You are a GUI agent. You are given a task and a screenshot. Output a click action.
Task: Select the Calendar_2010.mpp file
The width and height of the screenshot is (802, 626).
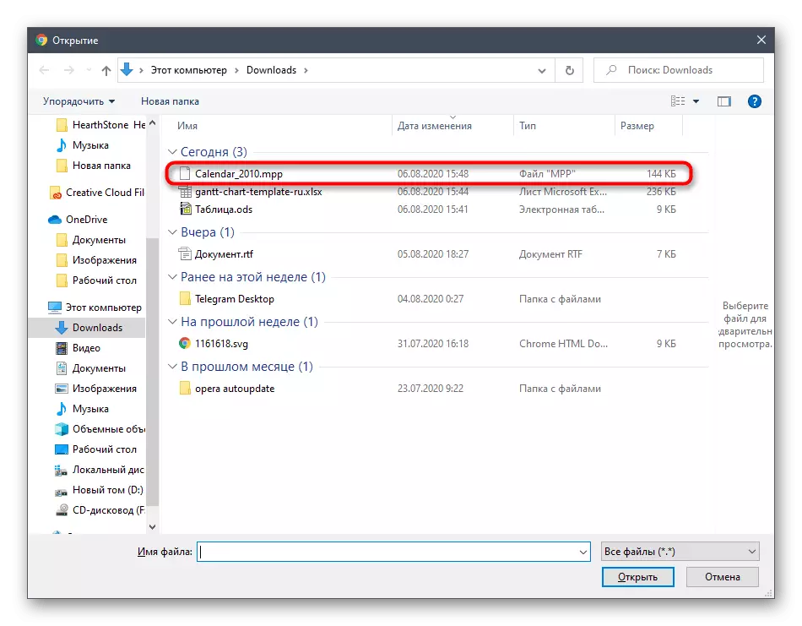coord(239,173)
